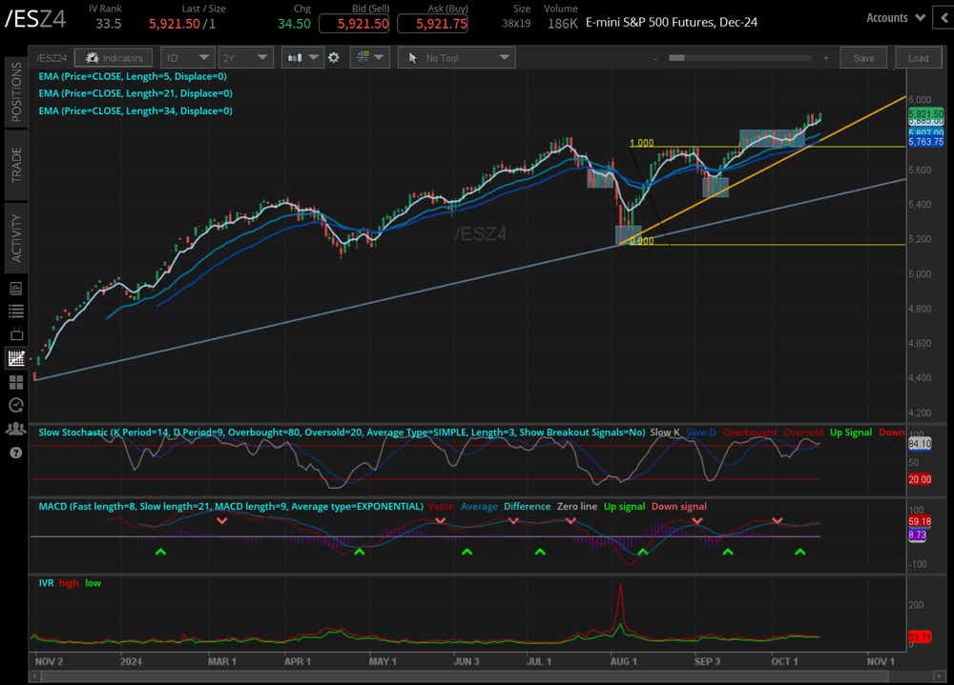954x685 pixels.
Task: Click the chart horizontal scrollbar thumb
Action: pyautogui.click(x=466, y=675)
